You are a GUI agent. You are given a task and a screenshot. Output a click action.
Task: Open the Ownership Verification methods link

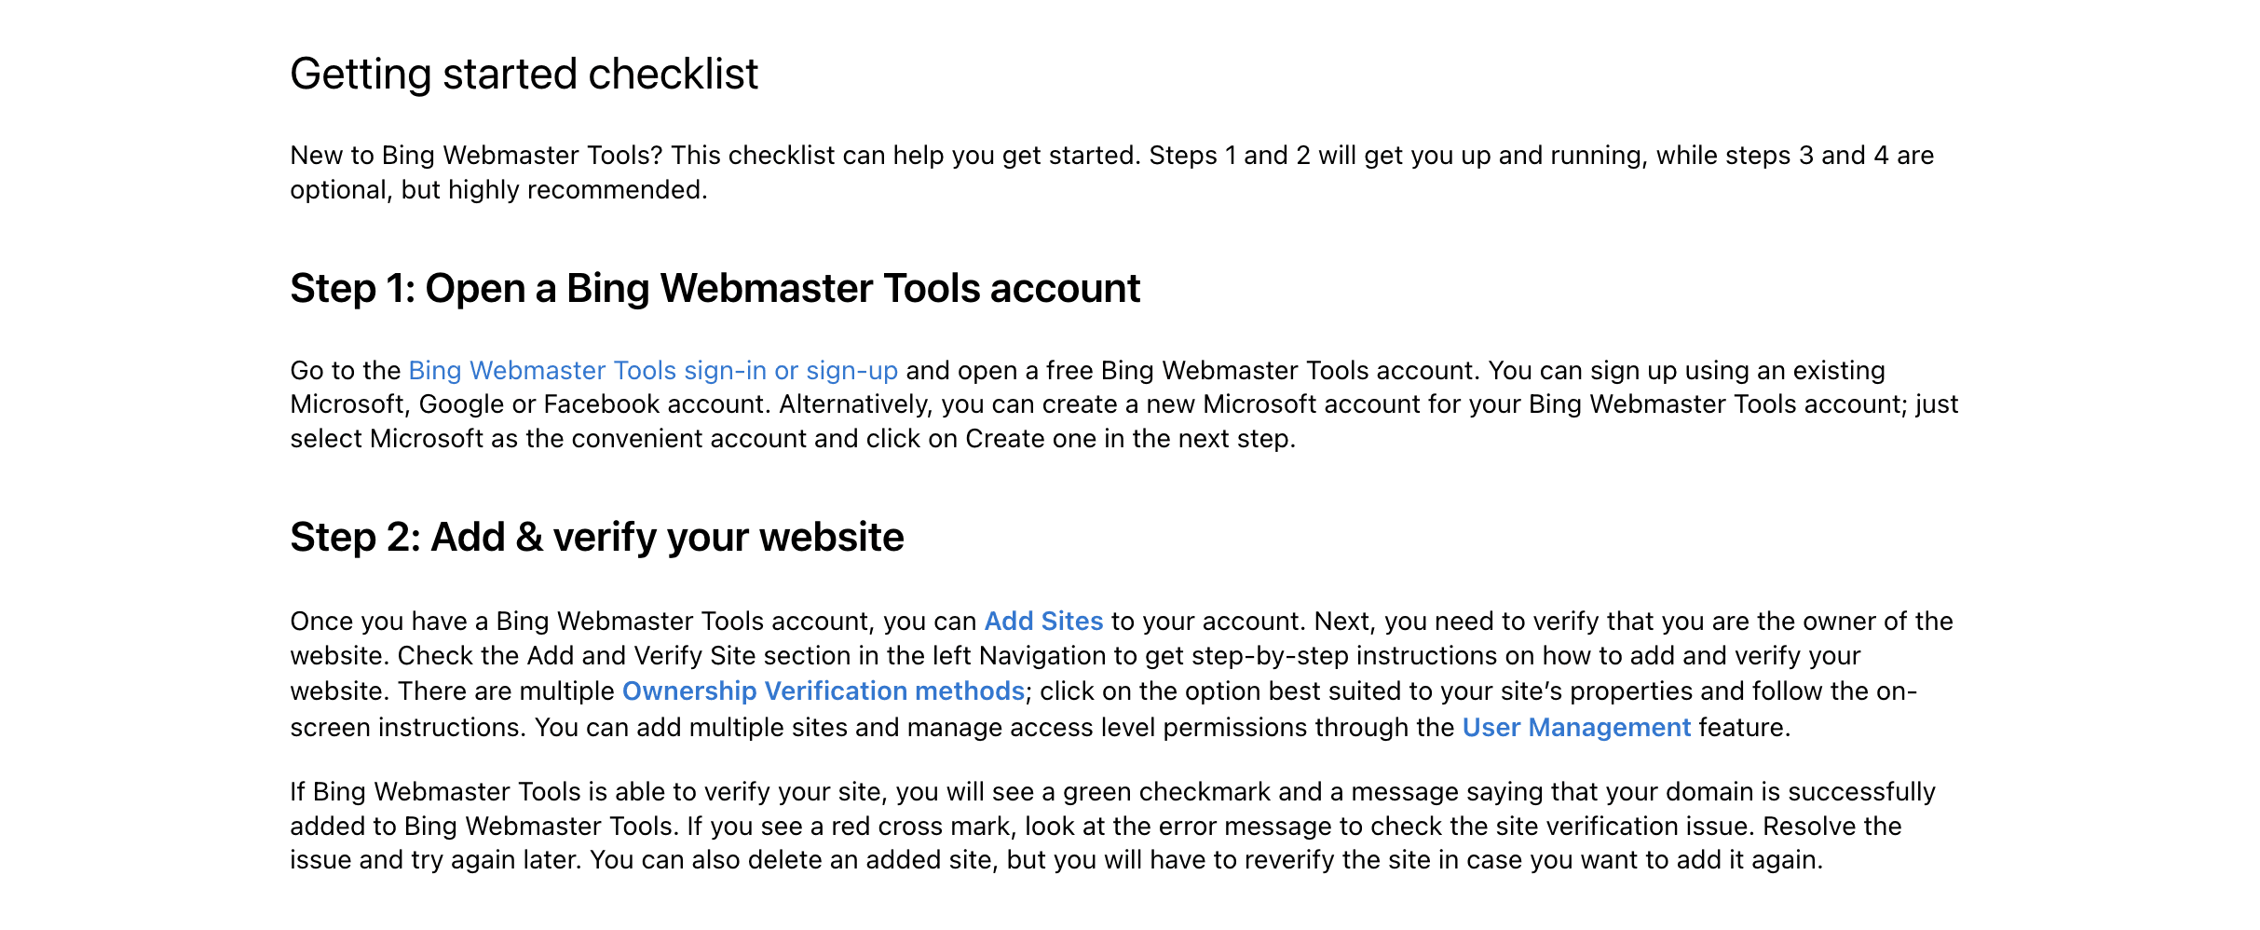(x=824, y=691)
